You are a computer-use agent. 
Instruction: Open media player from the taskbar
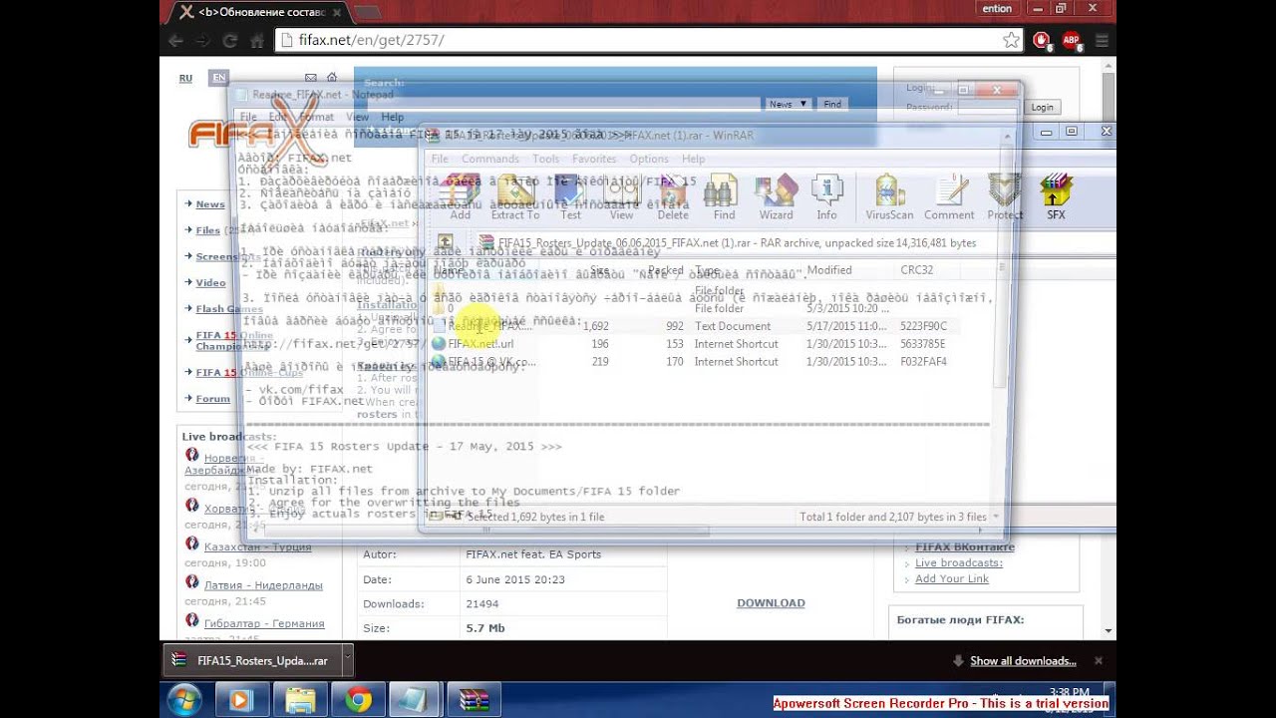pos(240,700)
